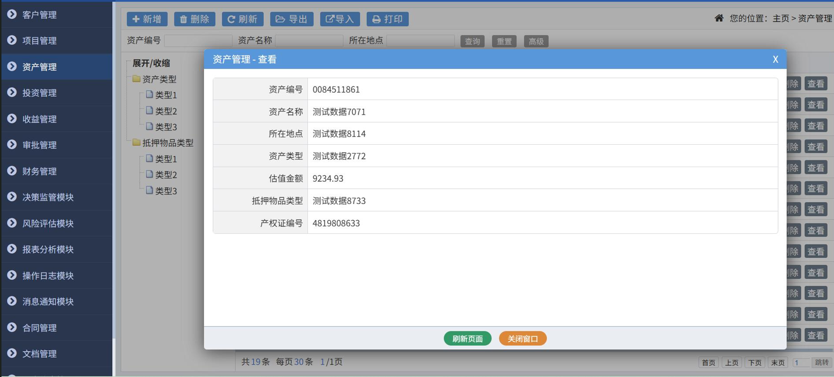Click the 估值金额 value 9234.93

tap(328, 178)
